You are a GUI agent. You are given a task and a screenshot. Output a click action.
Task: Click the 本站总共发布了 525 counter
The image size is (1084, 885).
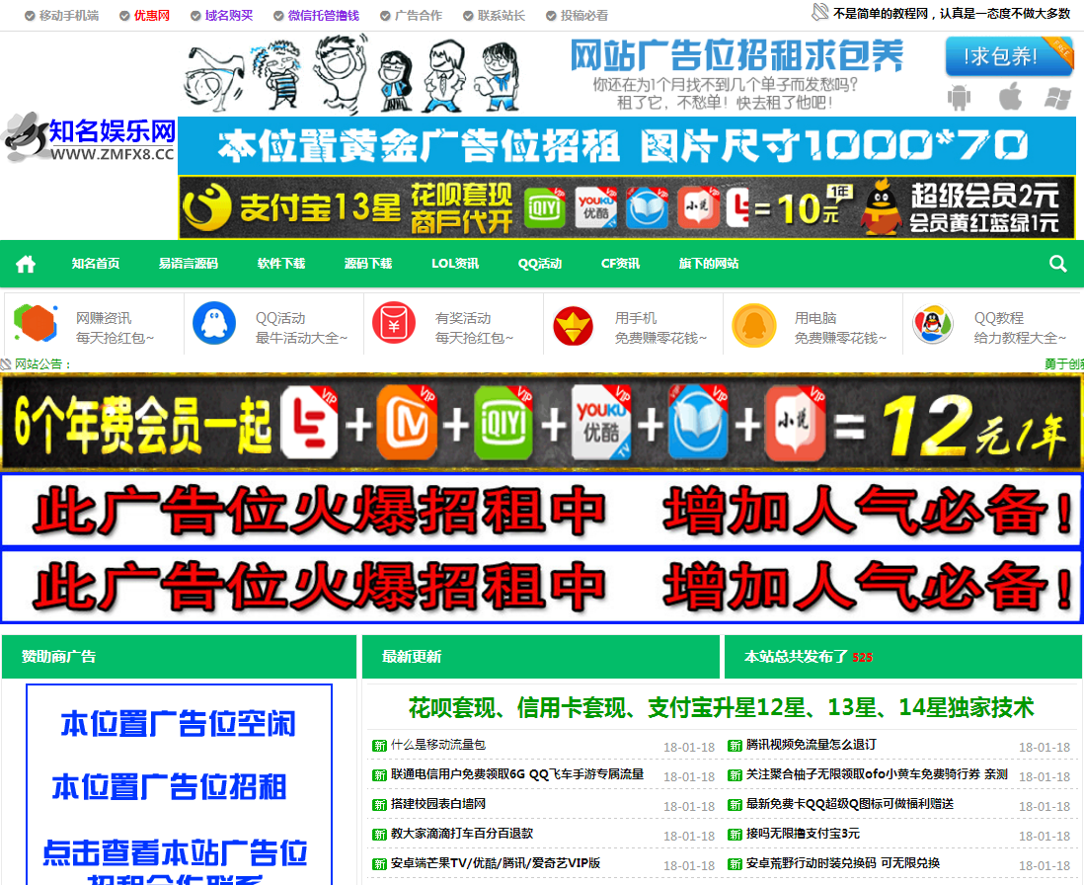pos(808,657)
